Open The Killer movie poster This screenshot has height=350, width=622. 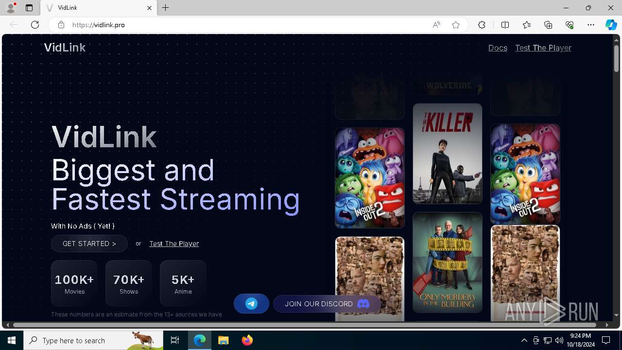click(x=448, y=154)
